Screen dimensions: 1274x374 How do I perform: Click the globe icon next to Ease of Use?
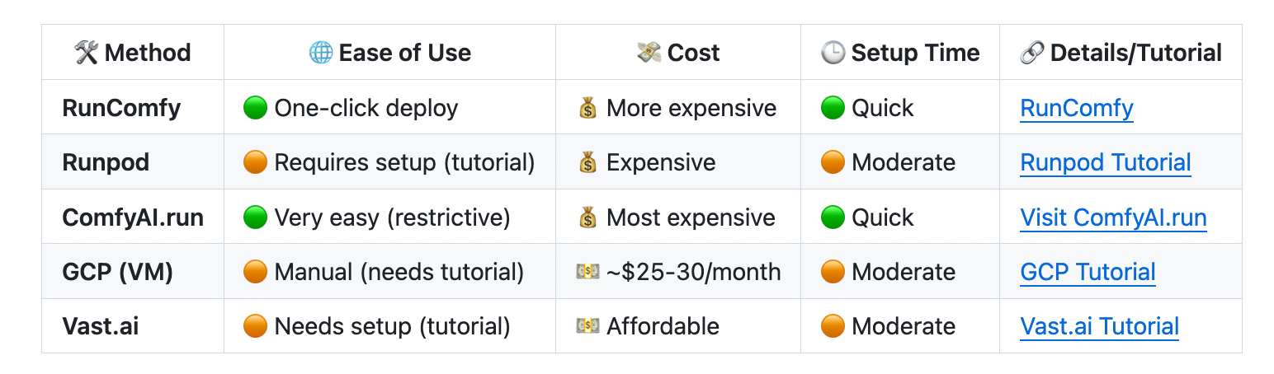pos(320,53)
